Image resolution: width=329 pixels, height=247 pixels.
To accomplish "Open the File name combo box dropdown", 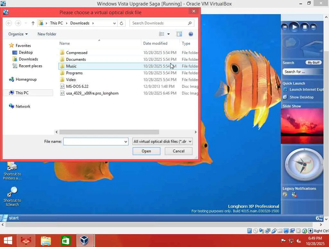I will point(126,142).
